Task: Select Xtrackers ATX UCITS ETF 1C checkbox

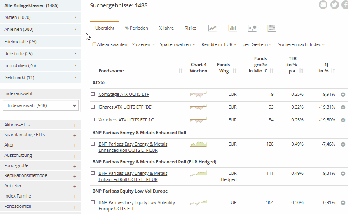Action: 93,120
